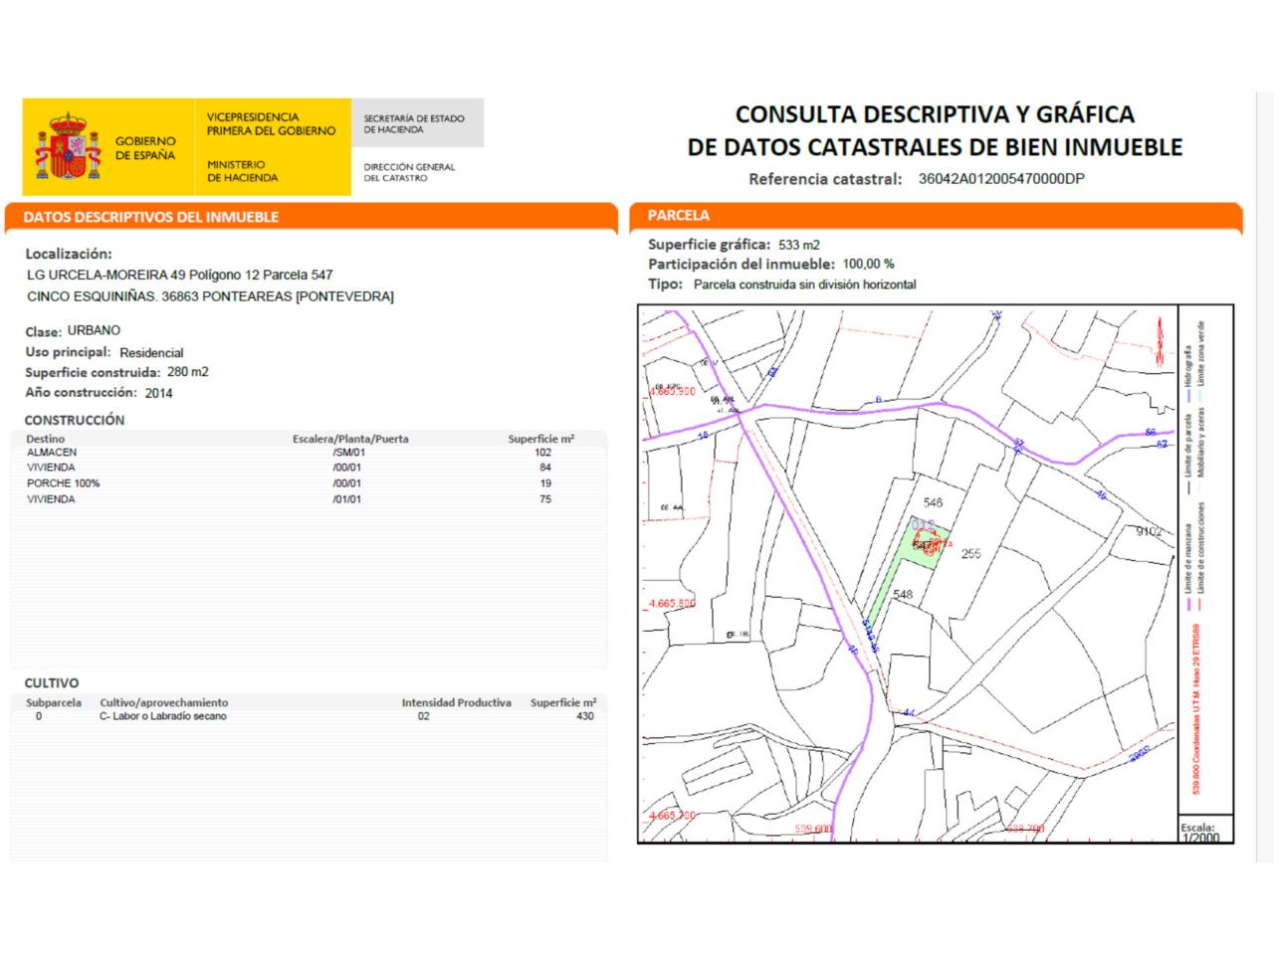The image size is (1274, 955).
Task: Click the green highlighted parcel 547
Action: [925, 548]
